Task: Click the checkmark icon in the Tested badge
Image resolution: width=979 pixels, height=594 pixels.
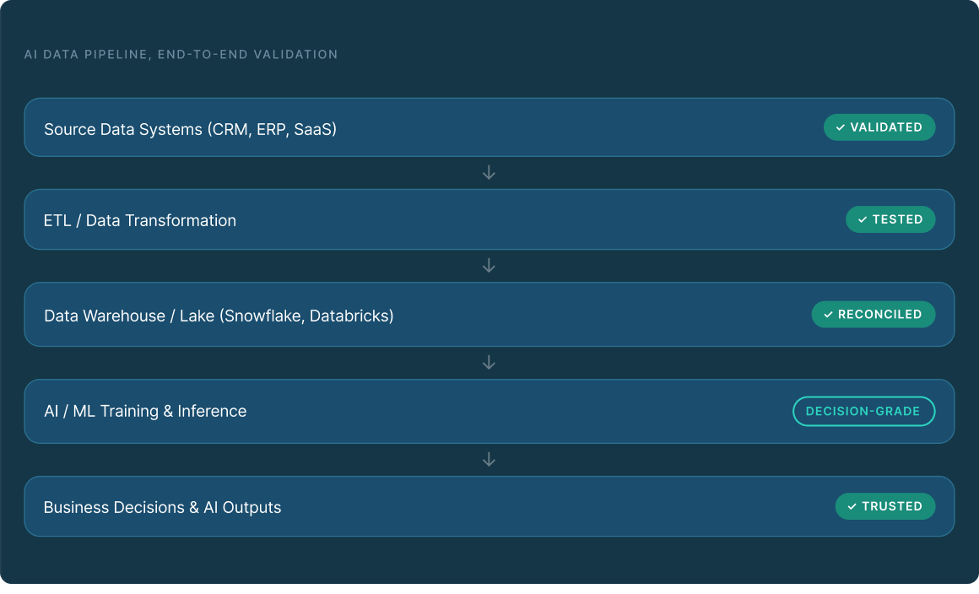Action: (x=863, y=219)
